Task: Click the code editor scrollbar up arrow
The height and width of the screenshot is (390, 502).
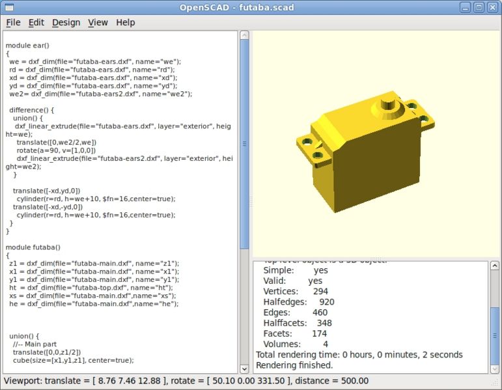Action: tap(244, 35)
